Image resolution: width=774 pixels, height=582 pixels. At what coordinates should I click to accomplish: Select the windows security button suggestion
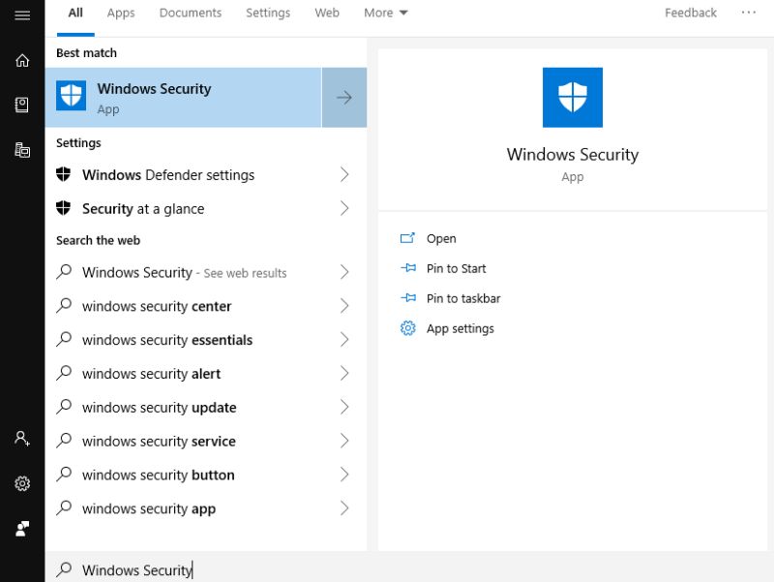pyautogui.click(x=205, y=475)
